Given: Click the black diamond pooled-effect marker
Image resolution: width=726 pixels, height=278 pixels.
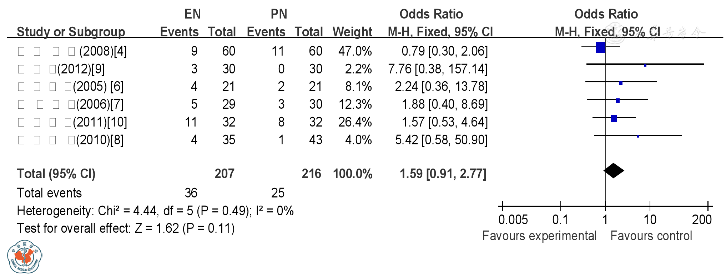Looking at the screenshot, I should pyautogui.click(x=614, y=171).
